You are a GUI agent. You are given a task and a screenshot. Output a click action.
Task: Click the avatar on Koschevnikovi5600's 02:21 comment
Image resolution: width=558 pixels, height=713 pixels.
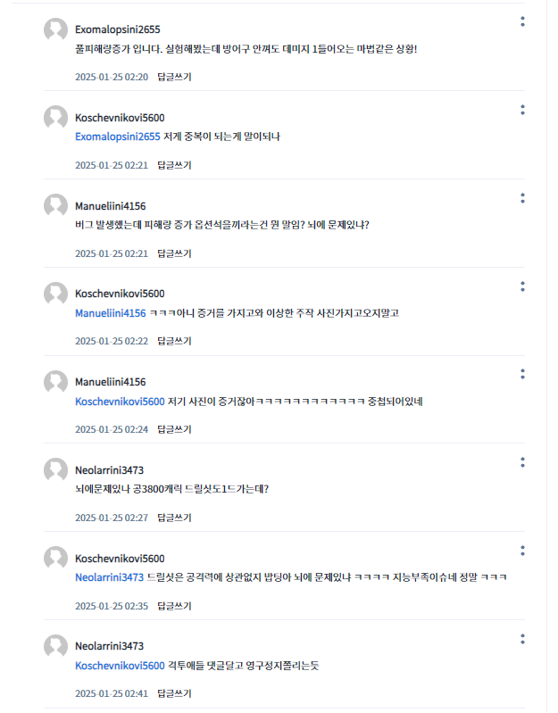coord(55,118)
